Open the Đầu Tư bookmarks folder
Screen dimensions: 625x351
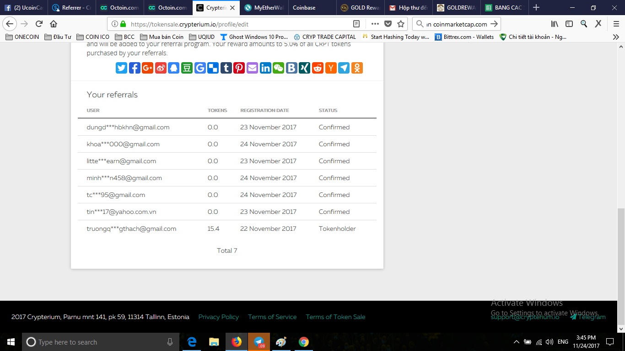tap(58, 37)
